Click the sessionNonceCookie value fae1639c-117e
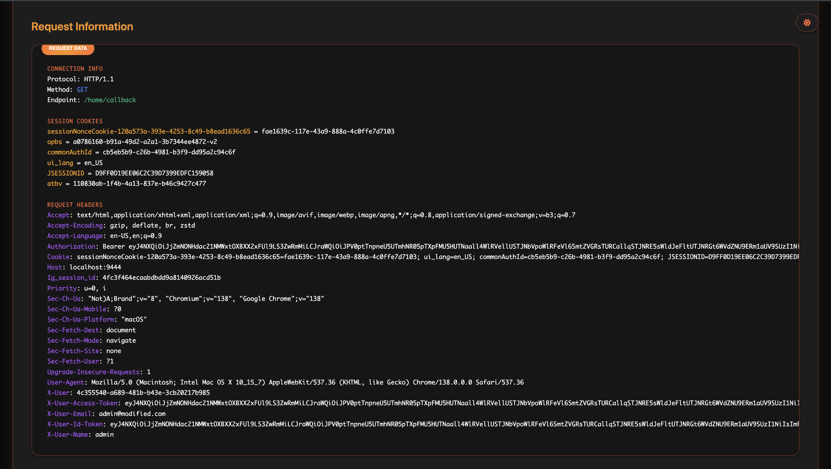 pos(328,131)
